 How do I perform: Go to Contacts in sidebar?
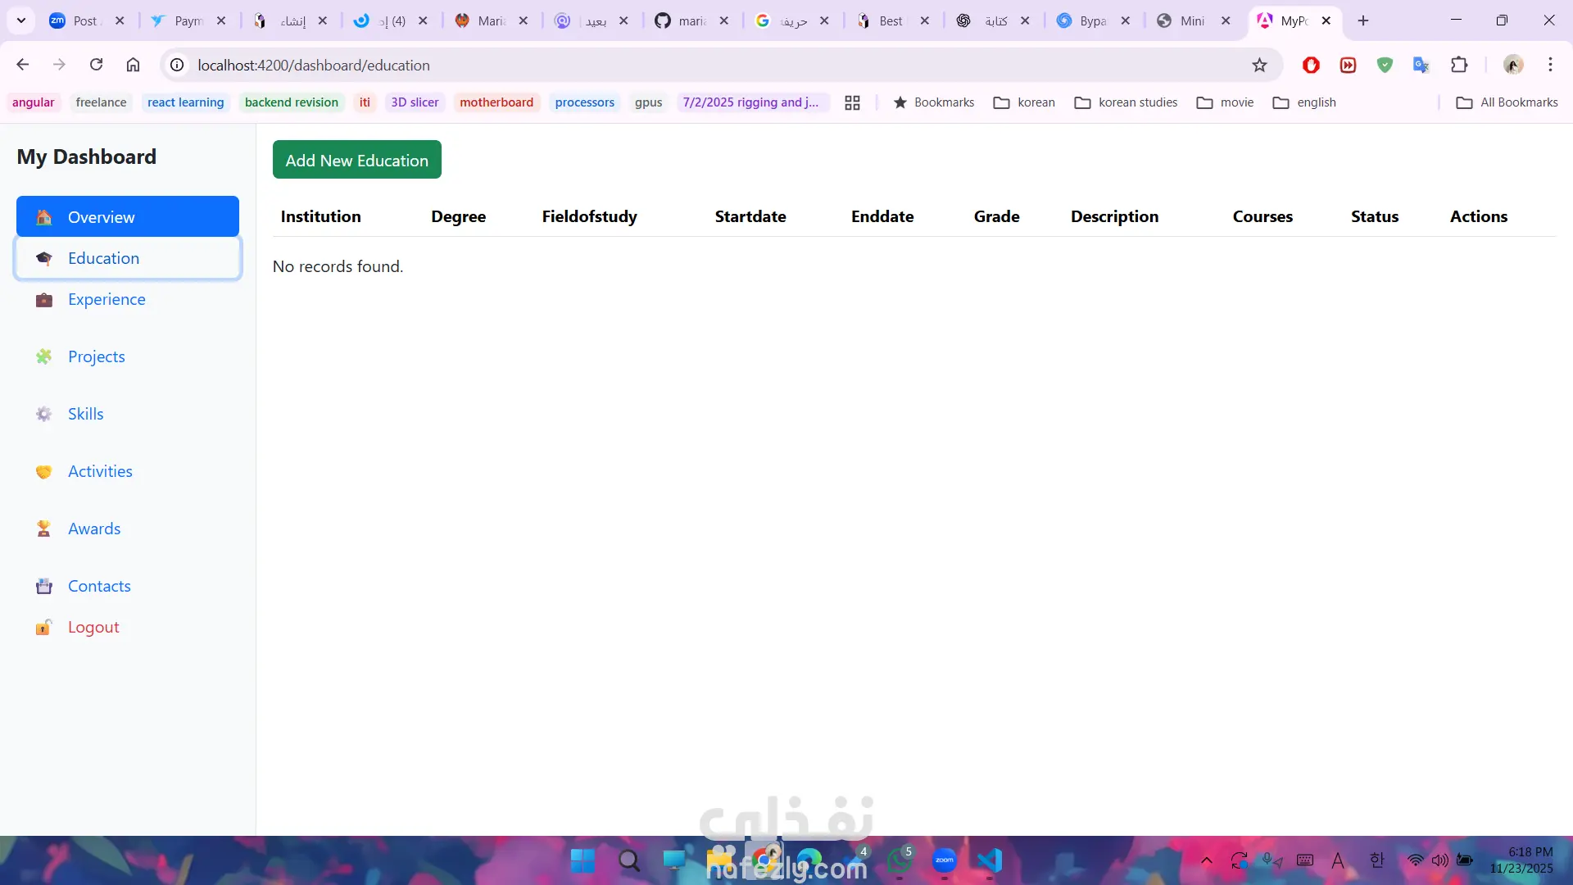click(x=99, y=586)
